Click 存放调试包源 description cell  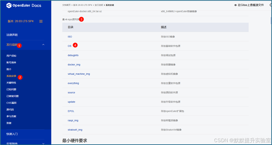pyautogui.click(x=168, y=55)
